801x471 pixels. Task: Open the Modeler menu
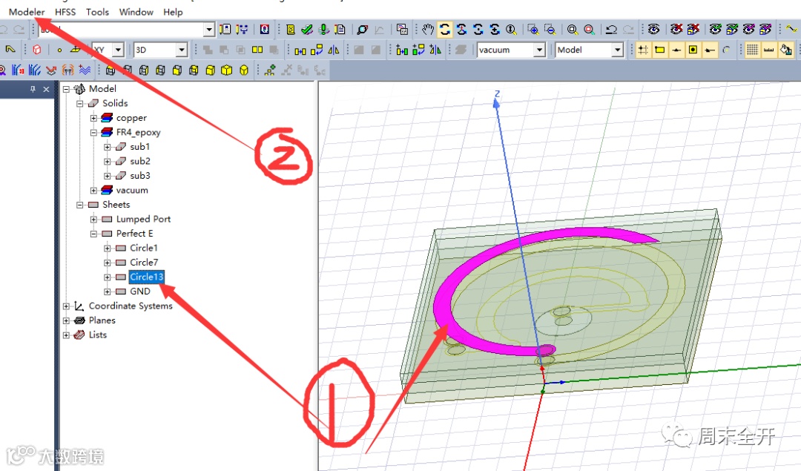click(x=27, y=12)
